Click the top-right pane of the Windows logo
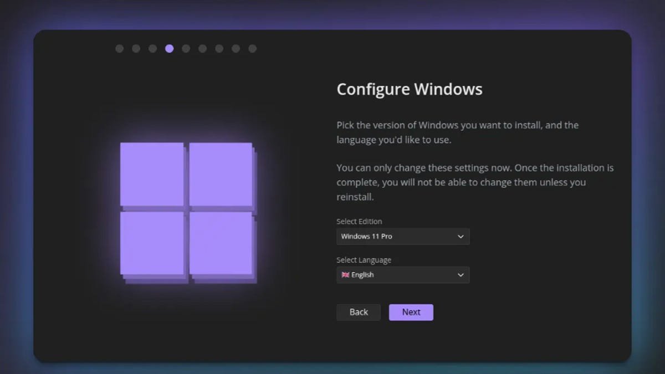 coord(222,175)
